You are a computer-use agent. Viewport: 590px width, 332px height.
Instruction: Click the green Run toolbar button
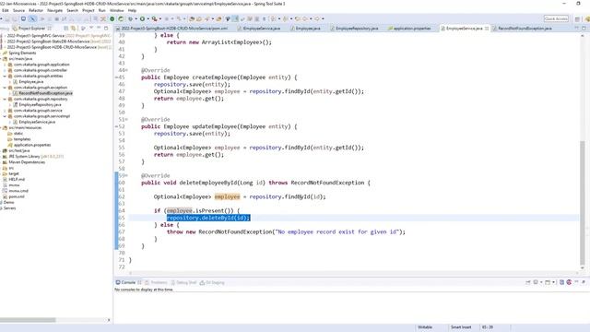pos(142,18)
